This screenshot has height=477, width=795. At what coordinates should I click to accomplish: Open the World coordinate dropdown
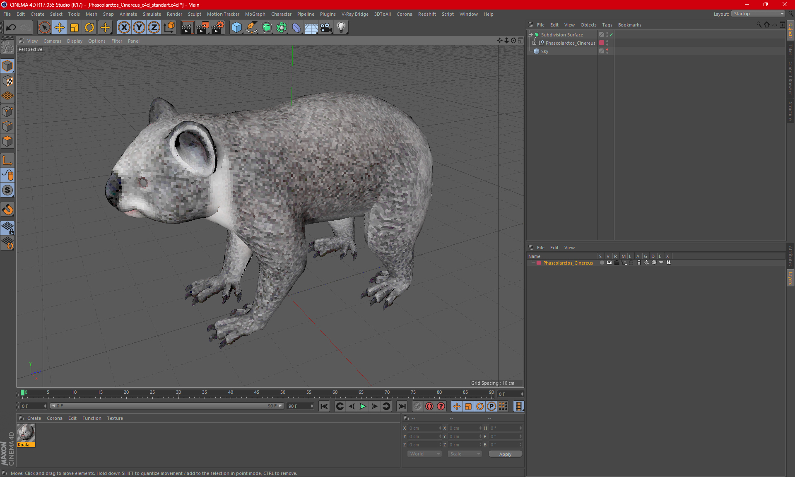tap(425, 454)
